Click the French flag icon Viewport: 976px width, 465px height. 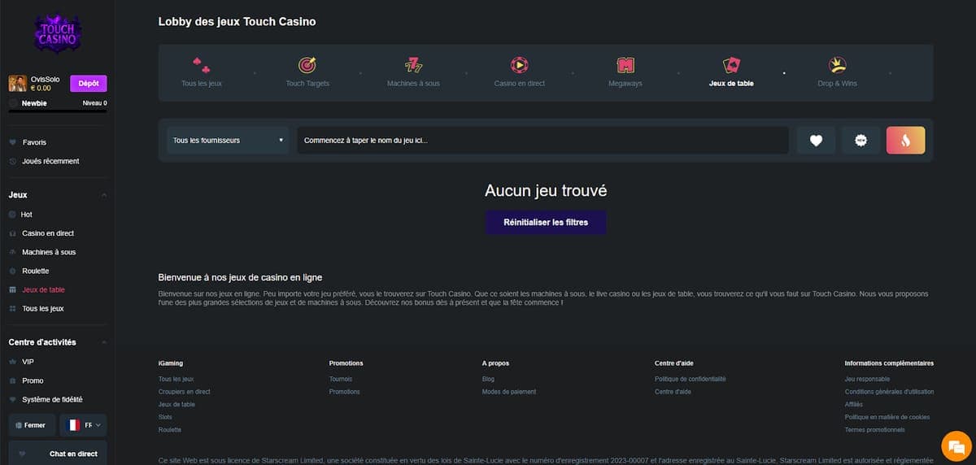73,425
